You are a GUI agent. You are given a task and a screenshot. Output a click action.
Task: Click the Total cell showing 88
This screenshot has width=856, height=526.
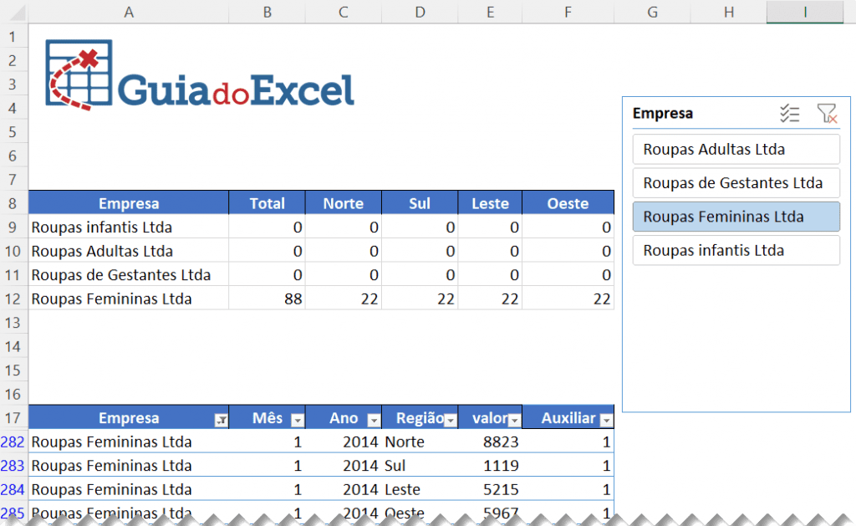267,299
